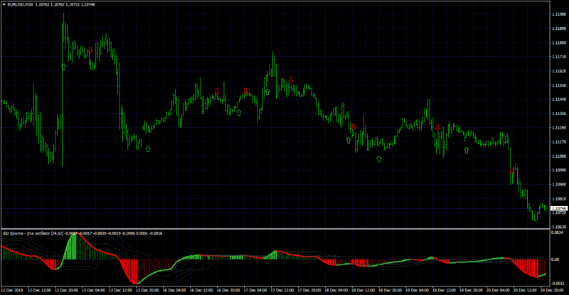
Task: Select the red sell arrow near 1.11560 after 17 Dec 12:00
Action: (x=291, y=80)
